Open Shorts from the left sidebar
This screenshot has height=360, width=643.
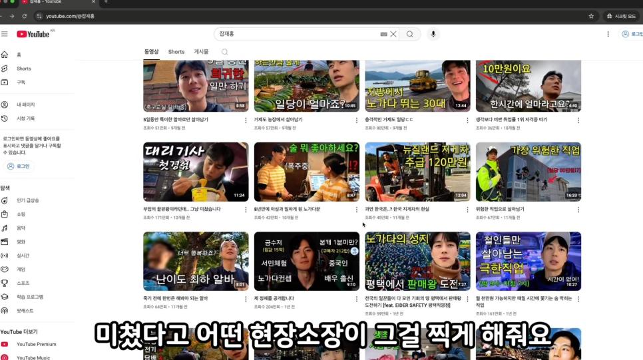click(23, 69)
